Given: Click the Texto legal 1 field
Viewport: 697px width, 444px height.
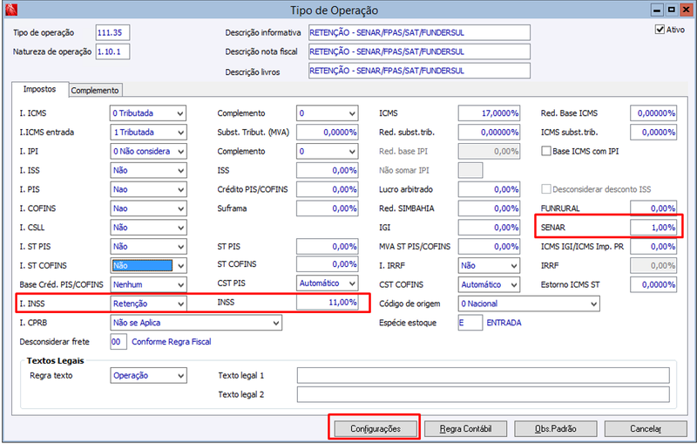Looking at the screenshot, I should pyautogui.click(x=484, y=375).
